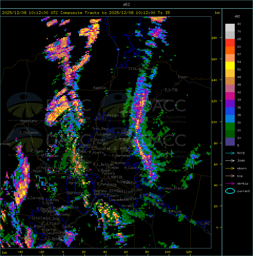
Task: Click the 'Uspallata' map label
Action: coord(29,121)
